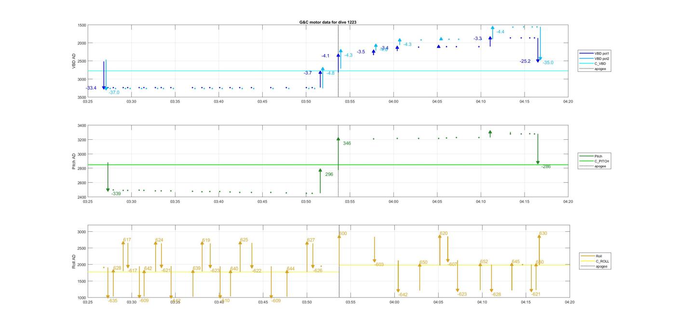Click the '640' roll data label
The image size is (675, 334).
234,269
